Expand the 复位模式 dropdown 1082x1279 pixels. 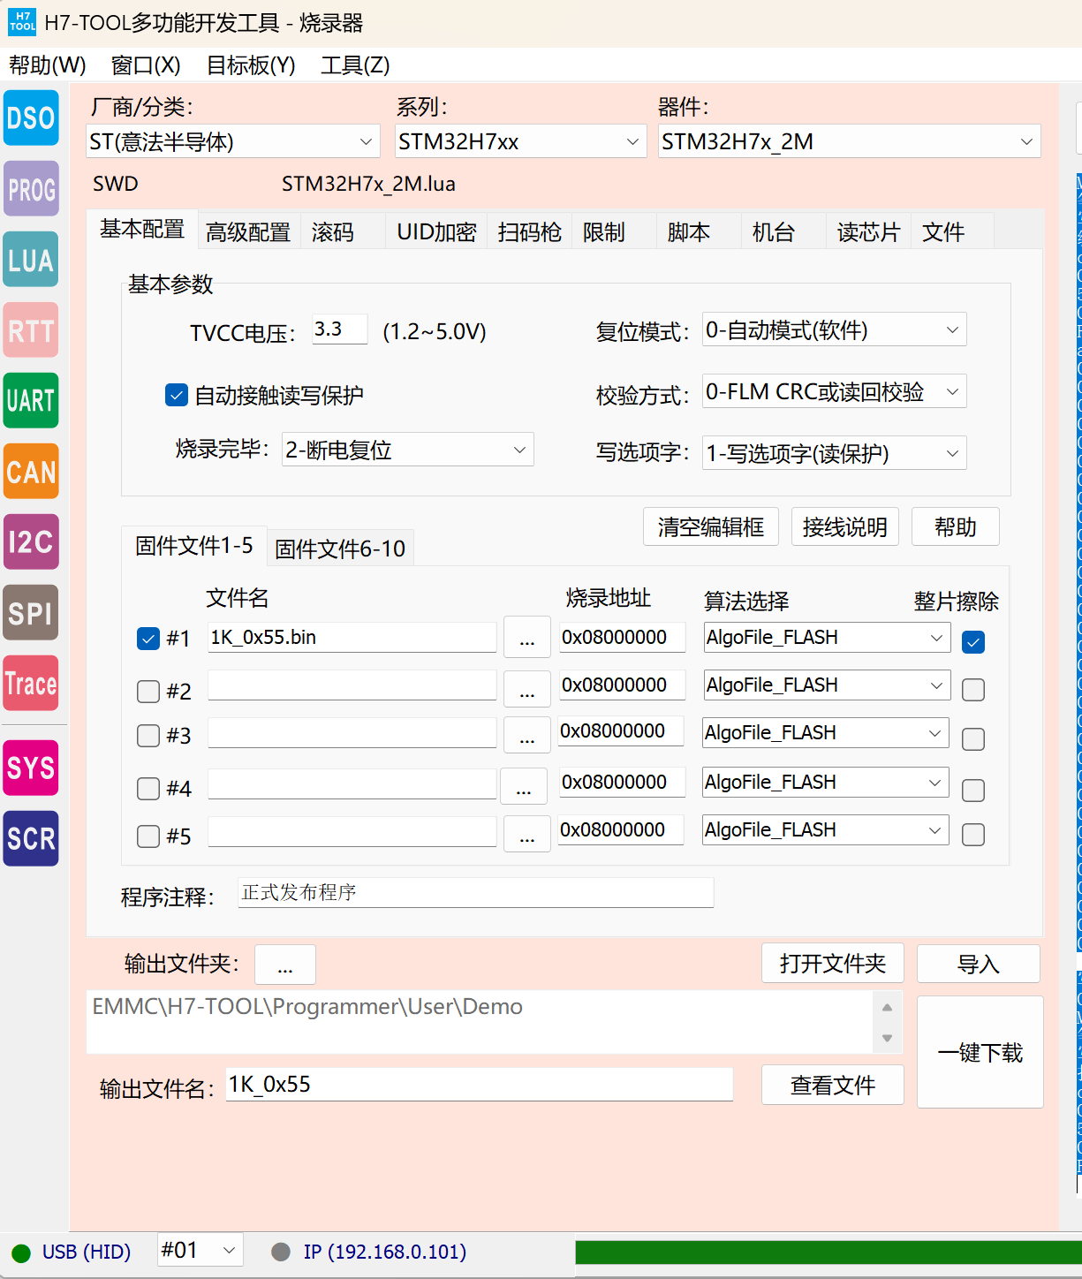835,329
